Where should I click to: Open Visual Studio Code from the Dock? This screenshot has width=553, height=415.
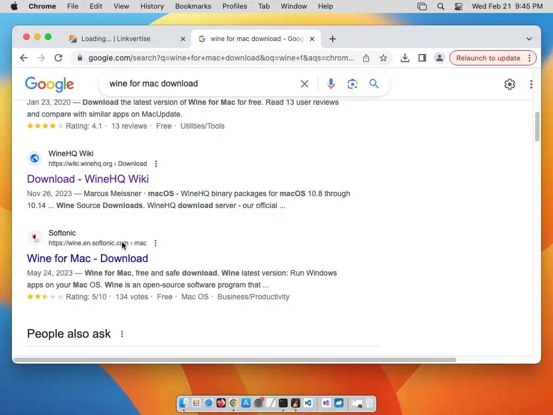308,403
